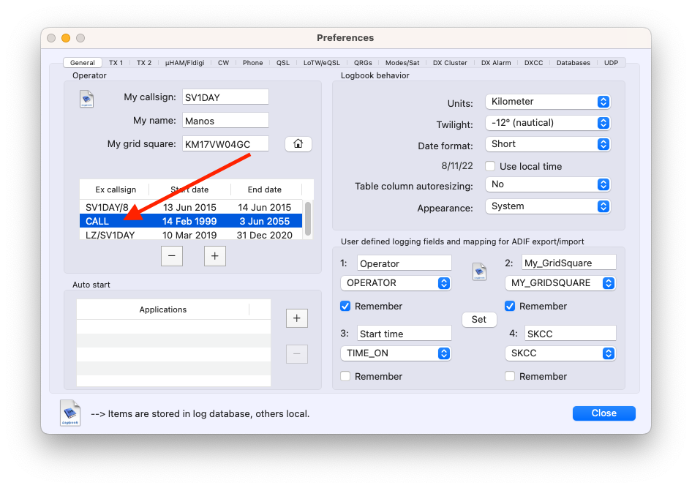692x488 pixels.
Task: Uncheck Remember for field 1 Operator
Action: click(x=345, y=307)
